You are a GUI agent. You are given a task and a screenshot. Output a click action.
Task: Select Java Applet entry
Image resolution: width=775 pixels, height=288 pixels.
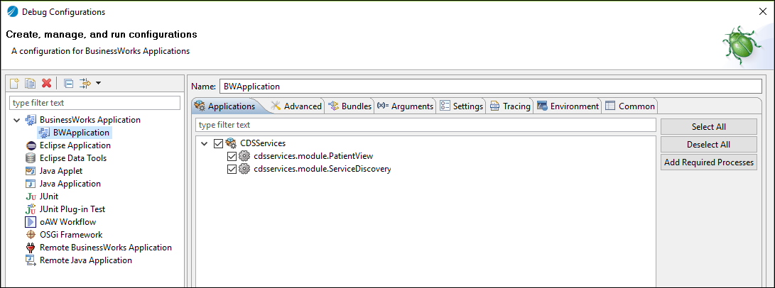(x=61, y=171)
